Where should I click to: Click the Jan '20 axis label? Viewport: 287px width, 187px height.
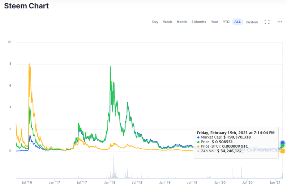pos(220,182)
